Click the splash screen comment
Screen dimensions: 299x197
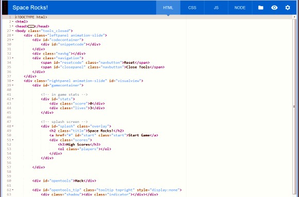[x=64, y=121]
